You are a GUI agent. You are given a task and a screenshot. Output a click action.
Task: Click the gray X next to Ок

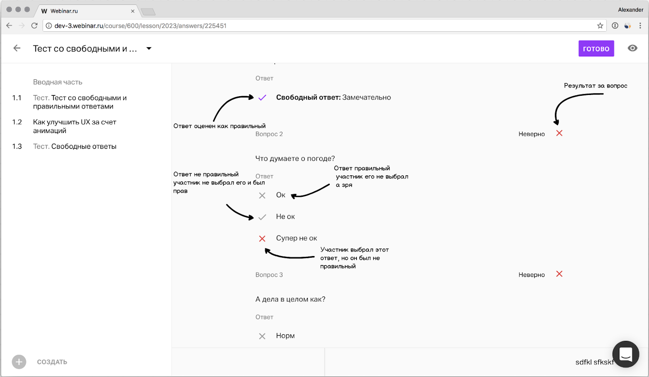(262, 196)
